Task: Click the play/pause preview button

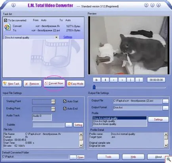Action: pyautogui.click(x=97, y=80)
